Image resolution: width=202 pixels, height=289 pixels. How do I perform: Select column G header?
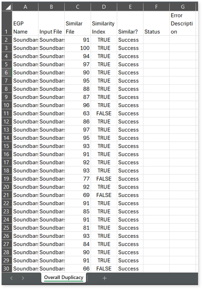point(183,7)
